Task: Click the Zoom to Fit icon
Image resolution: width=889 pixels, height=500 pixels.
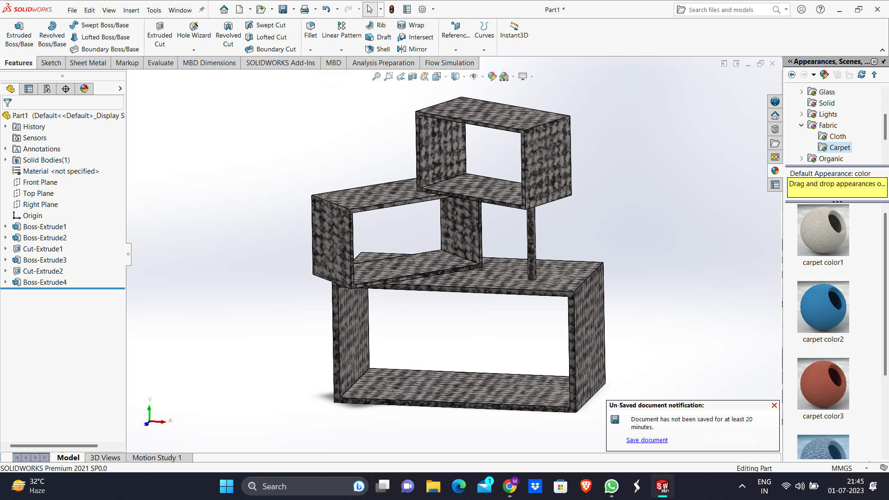Action: (376, 76)
